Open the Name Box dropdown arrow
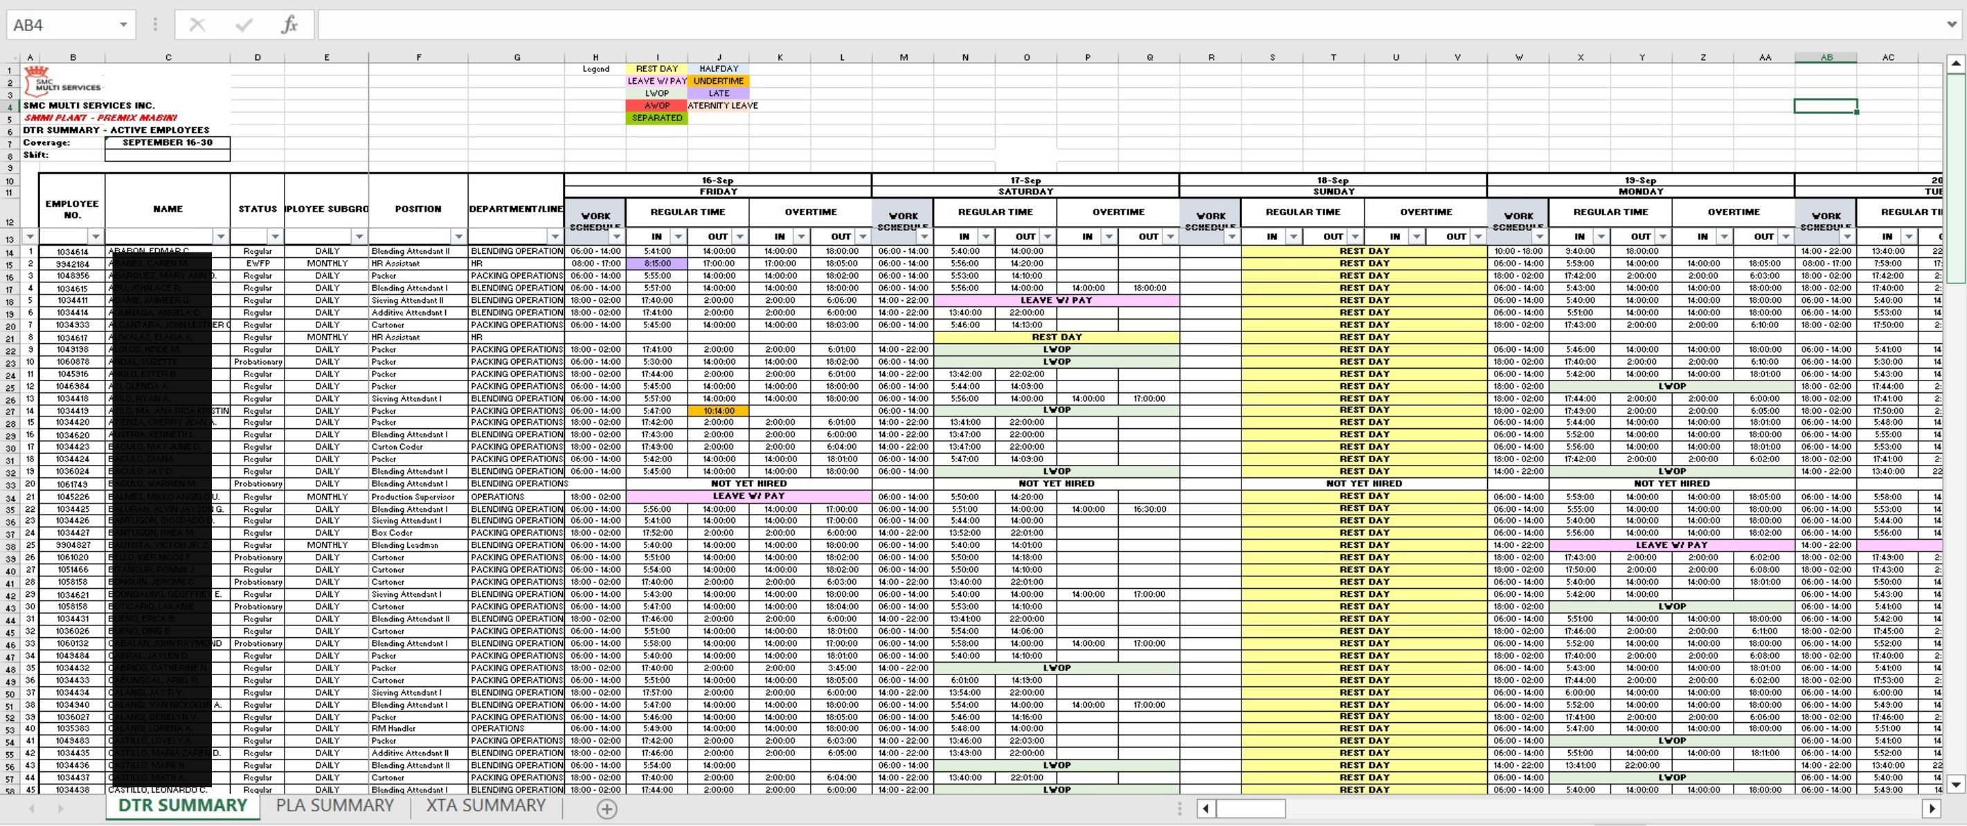This screenshot has height=826, width=1967. [x=123, y=25]
